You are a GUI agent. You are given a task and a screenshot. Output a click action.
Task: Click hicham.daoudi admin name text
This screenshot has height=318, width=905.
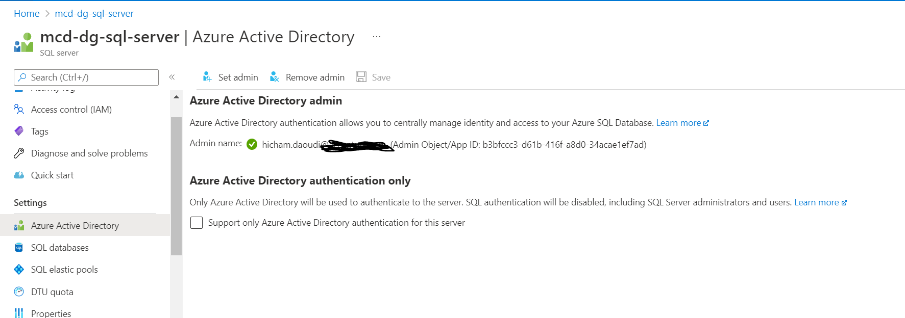[291, 145]
